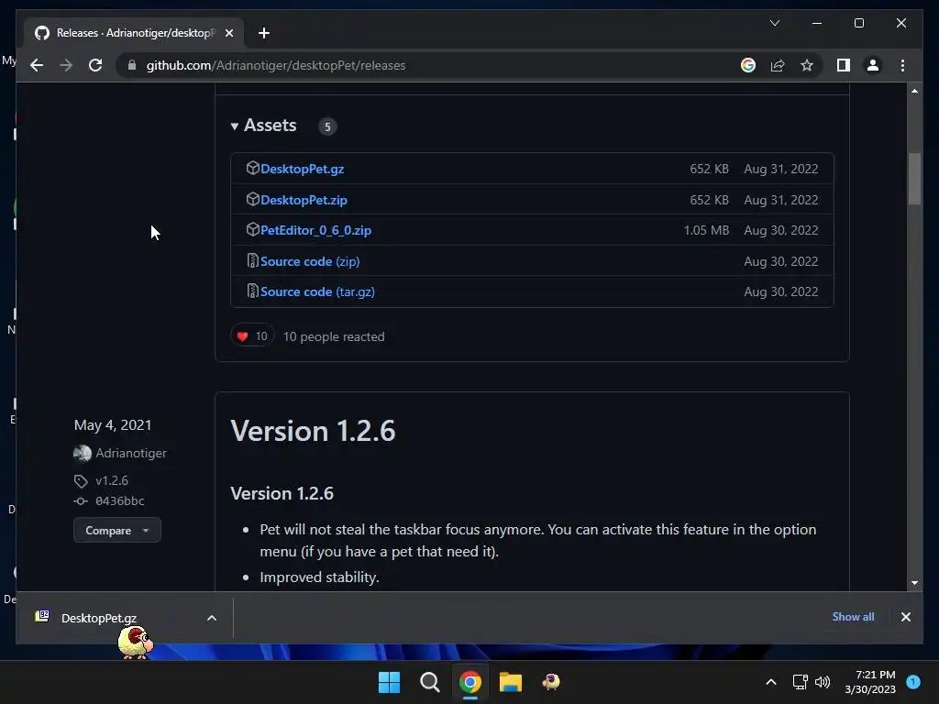Reload the GitHub releases page
Screen dimensions: 939x704
tap(95, 65)
